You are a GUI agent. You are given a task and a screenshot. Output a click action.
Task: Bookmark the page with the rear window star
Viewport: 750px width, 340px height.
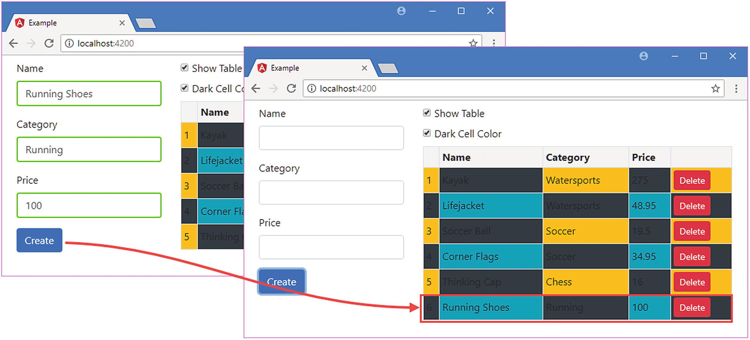[x=473, y=43]
